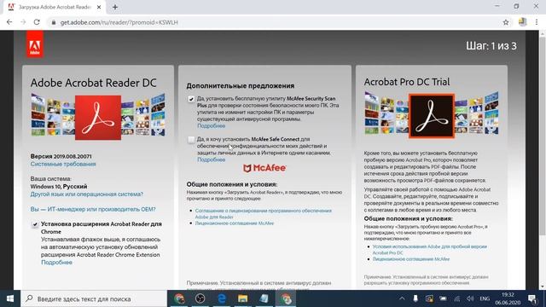Open a new browser tab
546x307 pixels.
click(x=115, y=7)
